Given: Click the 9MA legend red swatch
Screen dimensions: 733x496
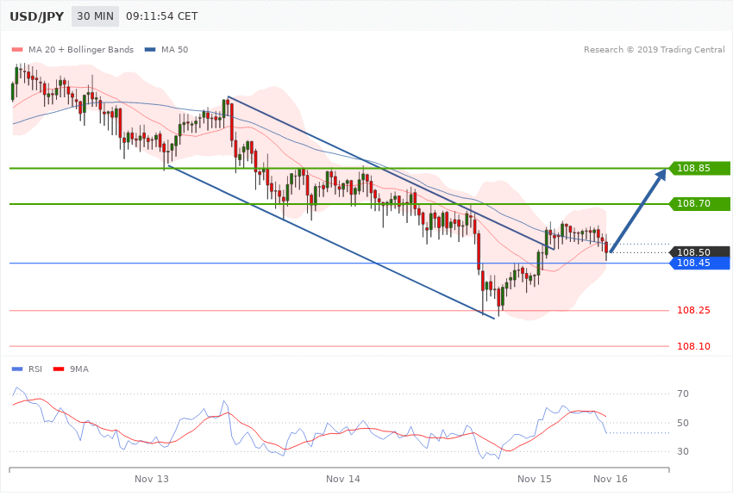Looking at the screenshot, I should point(59,369).
